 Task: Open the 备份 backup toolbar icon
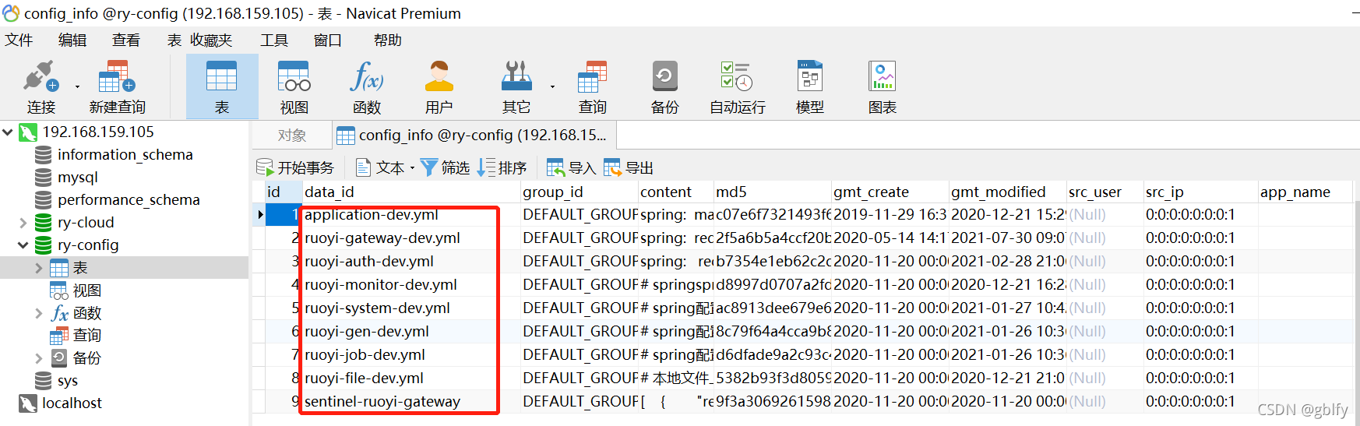pyautogui.click(x=664, y=86)
